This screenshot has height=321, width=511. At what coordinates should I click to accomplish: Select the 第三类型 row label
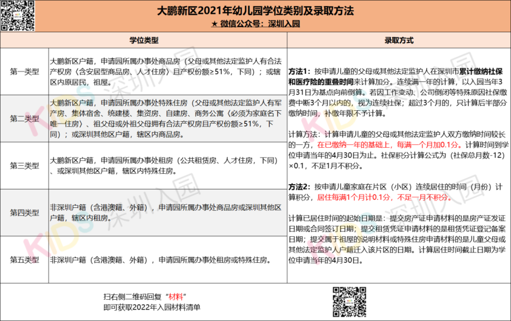[x=24, y=165]
